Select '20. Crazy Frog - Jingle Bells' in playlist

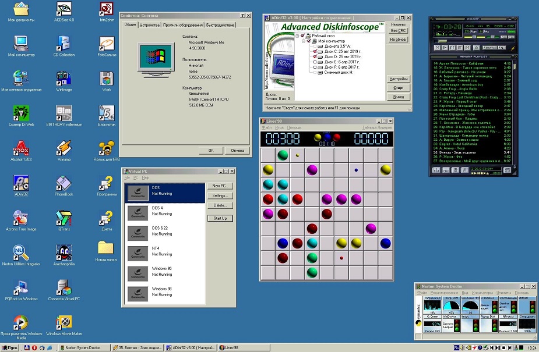473,88
